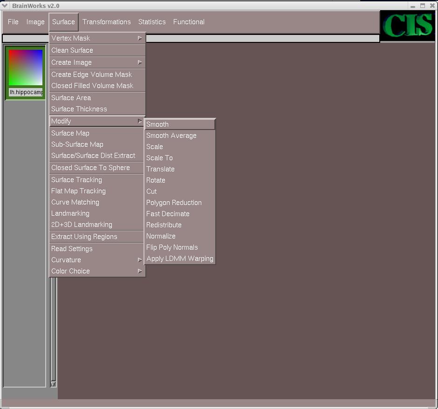Screen dimensions: 438x409
Task: Choose 2D+3D Landmarking
Action: [x=97, y=225]
